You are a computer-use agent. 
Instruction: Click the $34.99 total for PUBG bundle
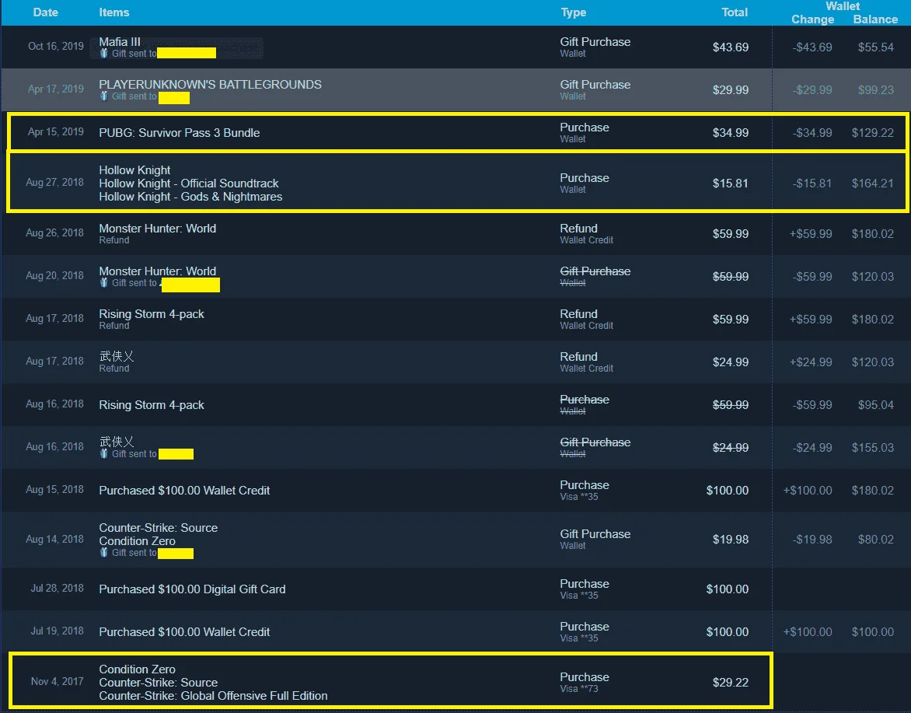(731, 132)
